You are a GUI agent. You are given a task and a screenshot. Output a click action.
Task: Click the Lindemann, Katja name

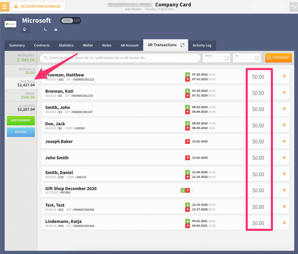click(63, 222)
